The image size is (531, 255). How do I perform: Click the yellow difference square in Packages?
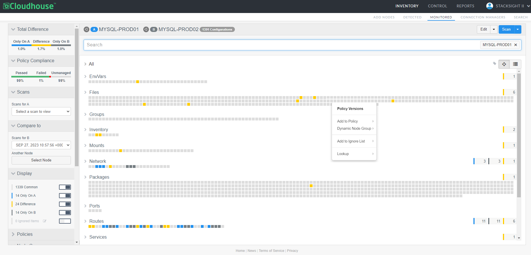(311, 186)
